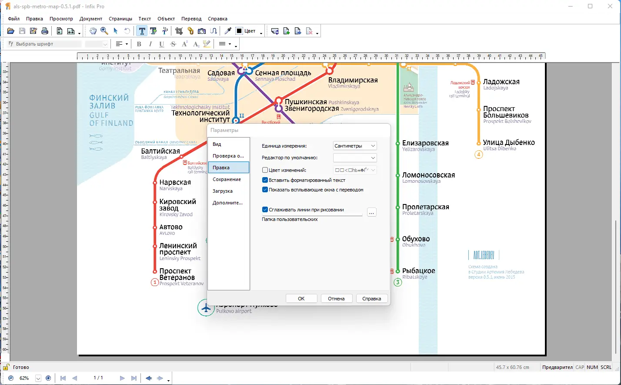Screen dimensions: 621x385
Task: Expand the page tools toolbar overflow arrow
Action: (317, 33)
